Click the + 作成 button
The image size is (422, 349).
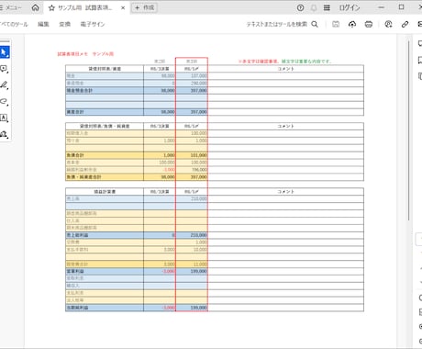tap(144, 7)
